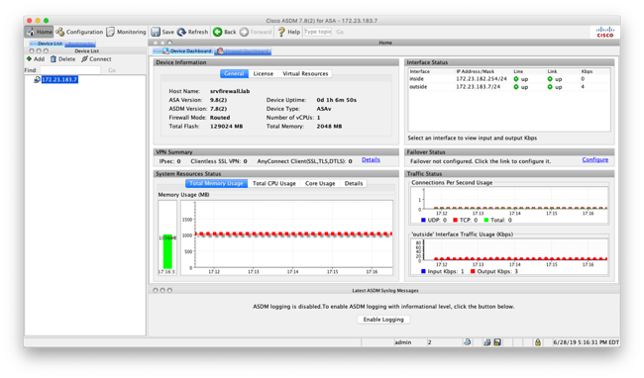Click the green Total legend swatch
The height and width of the screenshot is (378, 644).
click(x=486, y=220)
